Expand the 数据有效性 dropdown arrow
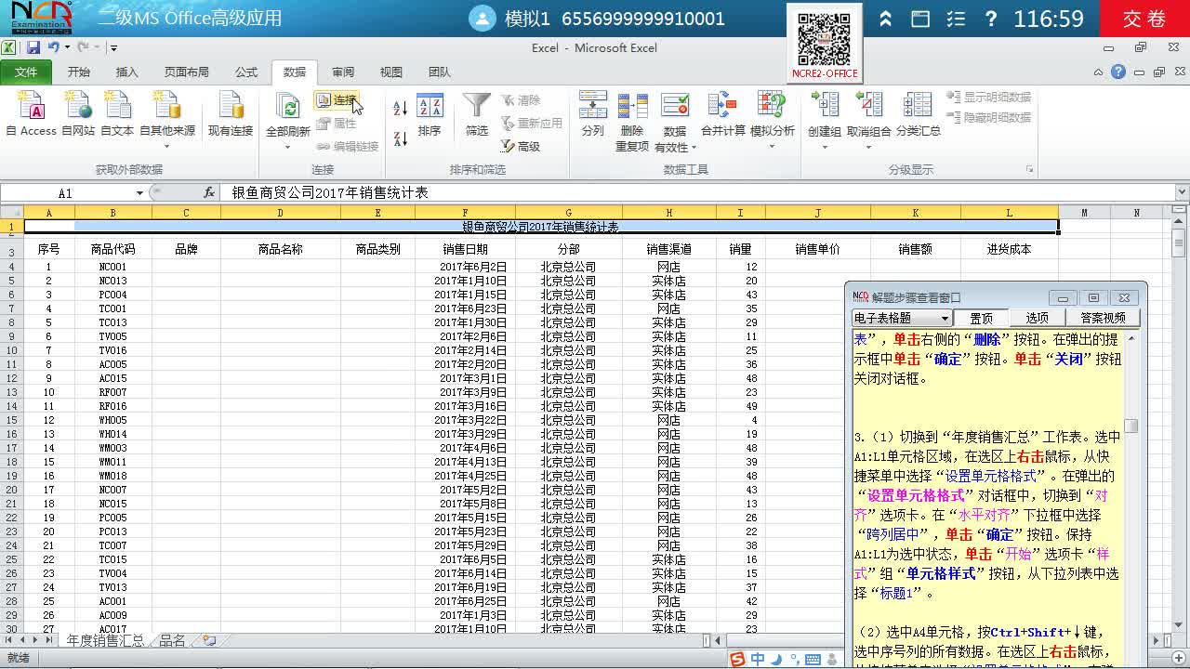 (693, 148)
